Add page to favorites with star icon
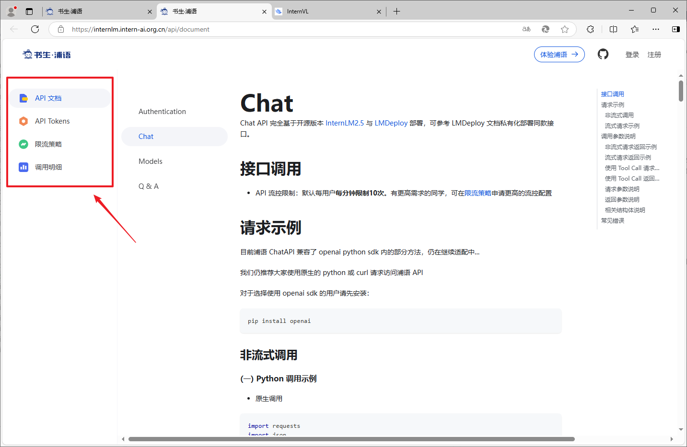The image size is (687, 447). (x=565, y=29)
